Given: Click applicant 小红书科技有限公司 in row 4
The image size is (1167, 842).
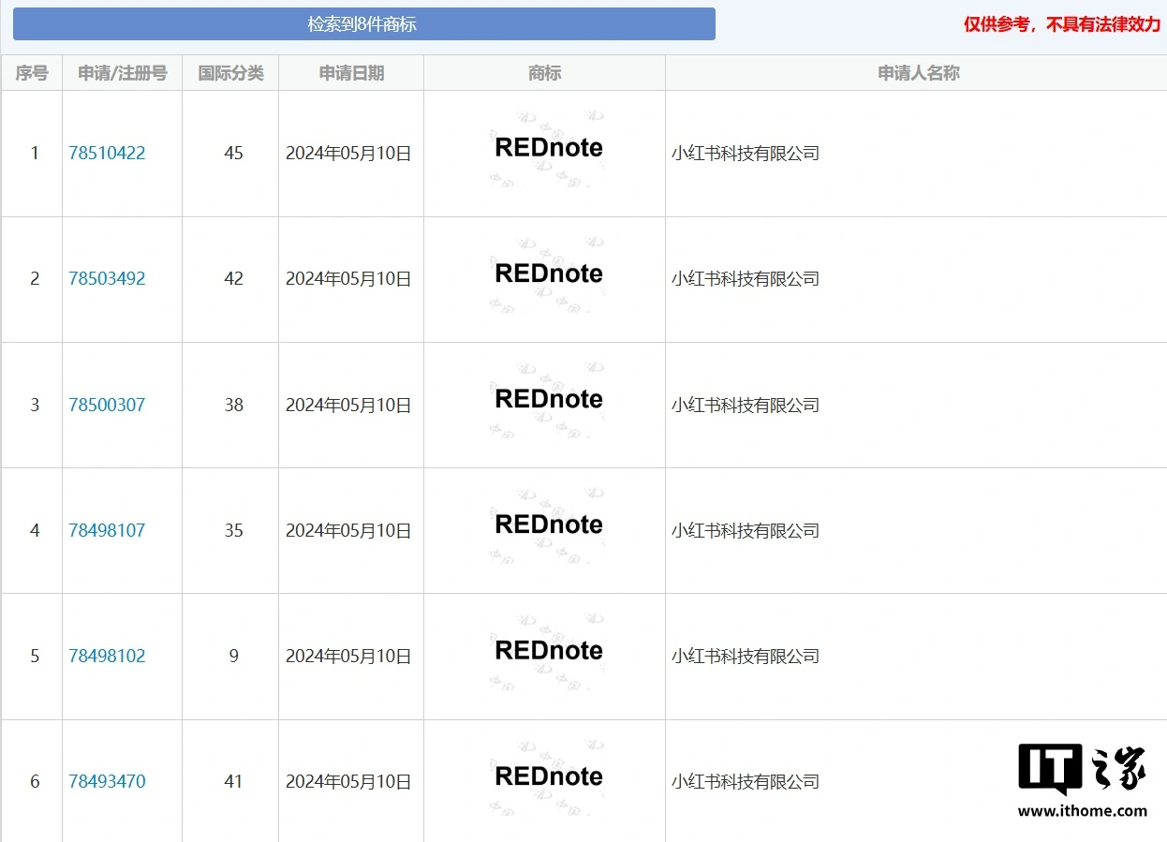Looking at the screenshot, I should pos(746,530).
